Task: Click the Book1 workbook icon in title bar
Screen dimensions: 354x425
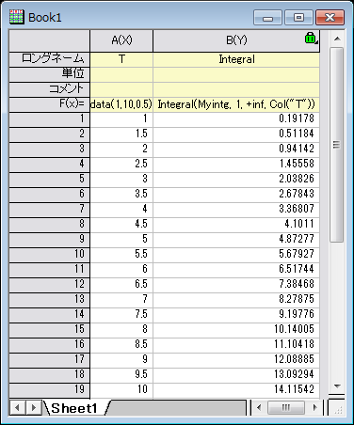Action: 16,17
